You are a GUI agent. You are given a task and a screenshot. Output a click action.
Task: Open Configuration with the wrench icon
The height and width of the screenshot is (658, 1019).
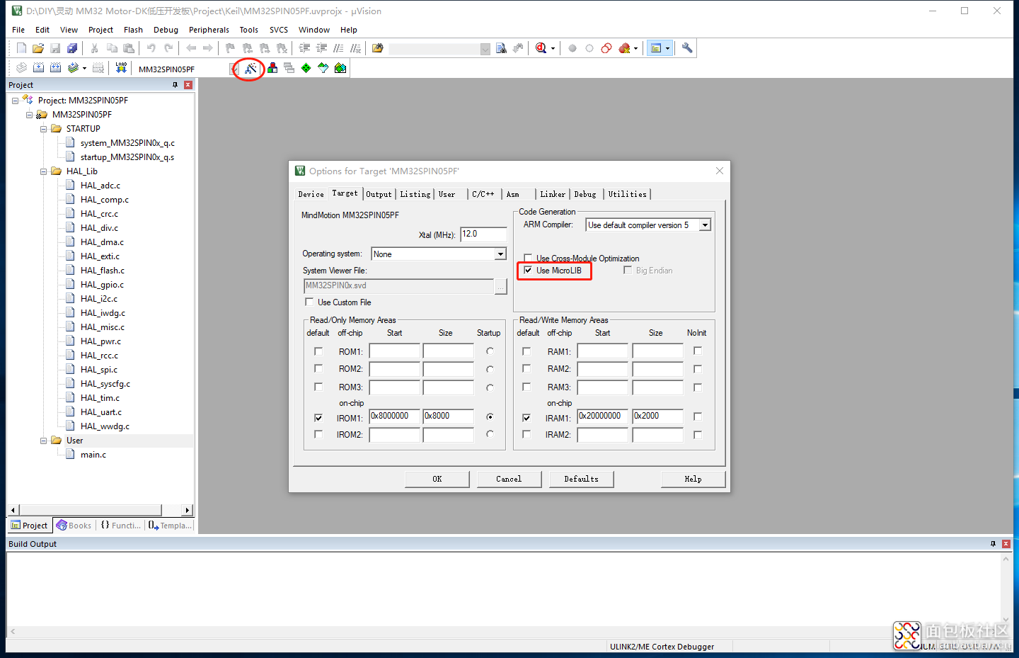(x=687, y=48)
